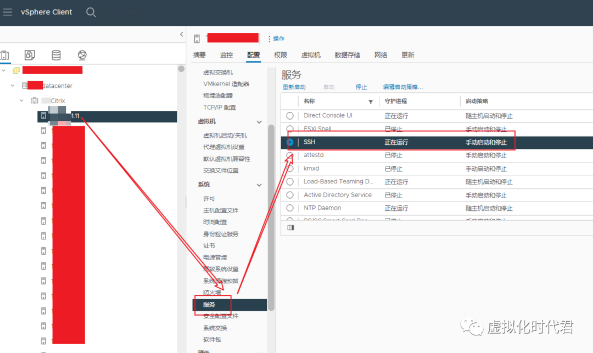Open the 名称 column filter icon
The width and height of the screenshot is (593, 353).
coord(371,102)
